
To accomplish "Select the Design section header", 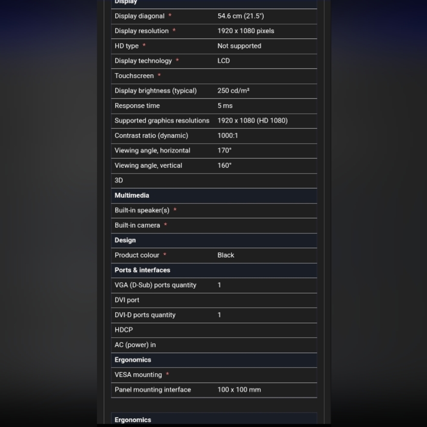I will point(214,240).
